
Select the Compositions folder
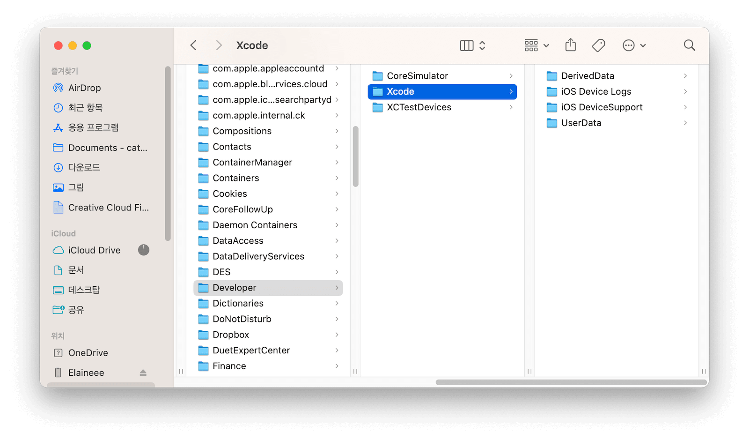(x=268, y=131)
